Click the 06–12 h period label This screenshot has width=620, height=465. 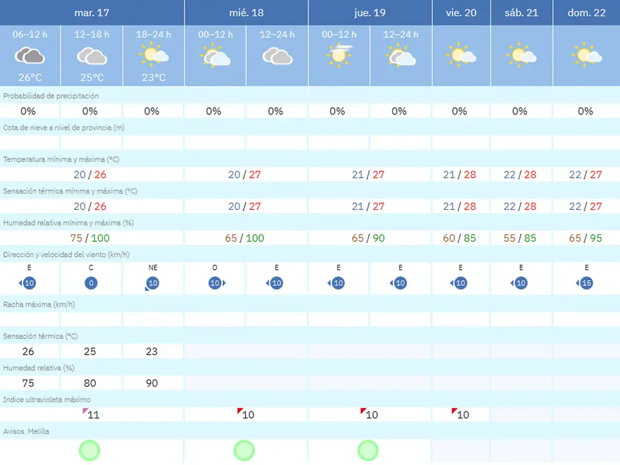30,34
